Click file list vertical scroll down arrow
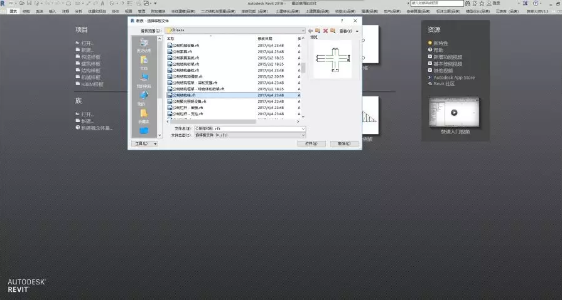Image resolution: width=562 pixels, height=300 pixels. pos(303,116)
